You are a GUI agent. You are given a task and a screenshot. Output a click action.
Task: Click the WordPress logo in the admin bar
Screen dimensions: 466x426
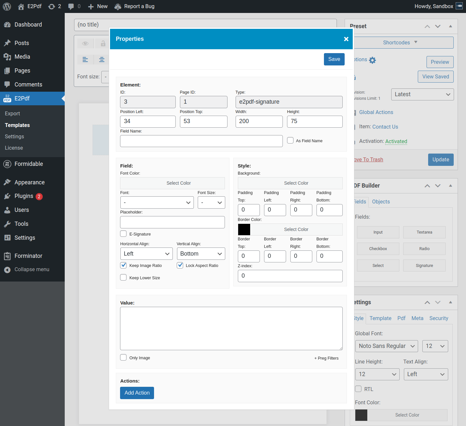(x=7, y=6)
